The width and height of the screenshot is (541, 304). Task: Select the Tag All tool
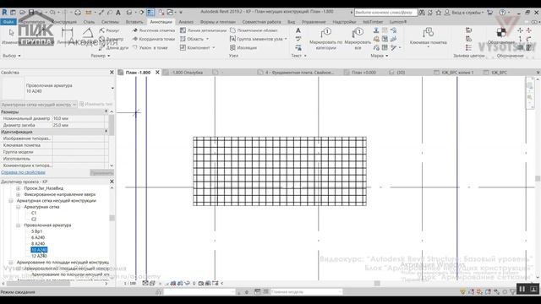coord(358,39)
